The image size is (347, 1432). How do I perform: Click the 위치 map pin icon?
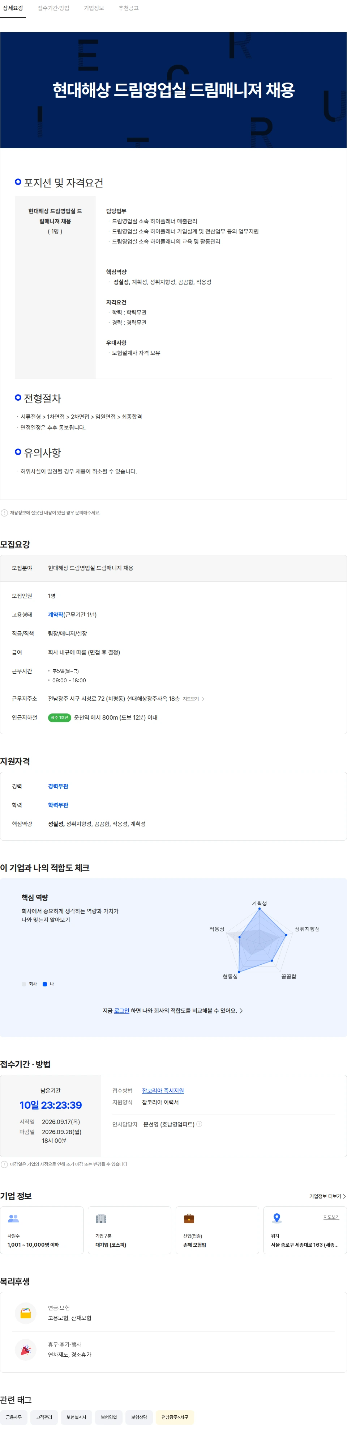277,1218
